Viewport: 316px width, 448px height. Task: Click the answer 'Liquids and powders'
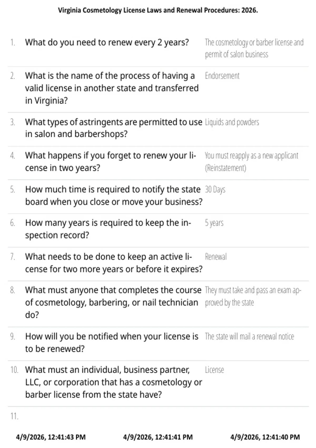point(232,122)
